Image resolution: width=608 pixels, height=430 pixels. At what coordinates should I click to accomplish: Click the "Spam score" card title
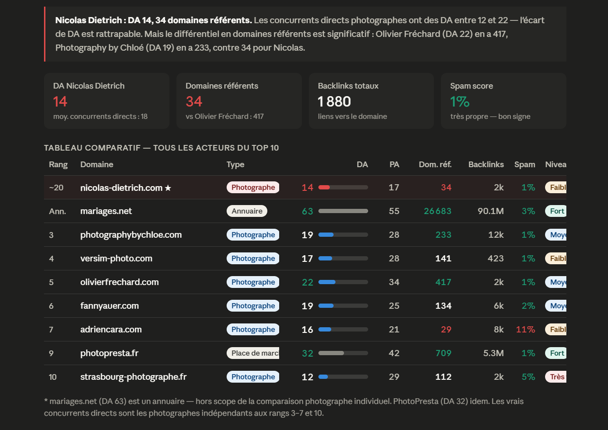point(472,86)
